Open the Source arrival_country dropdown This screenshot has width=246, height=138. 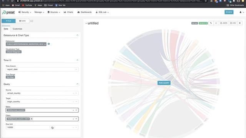(x=42, y=93)
